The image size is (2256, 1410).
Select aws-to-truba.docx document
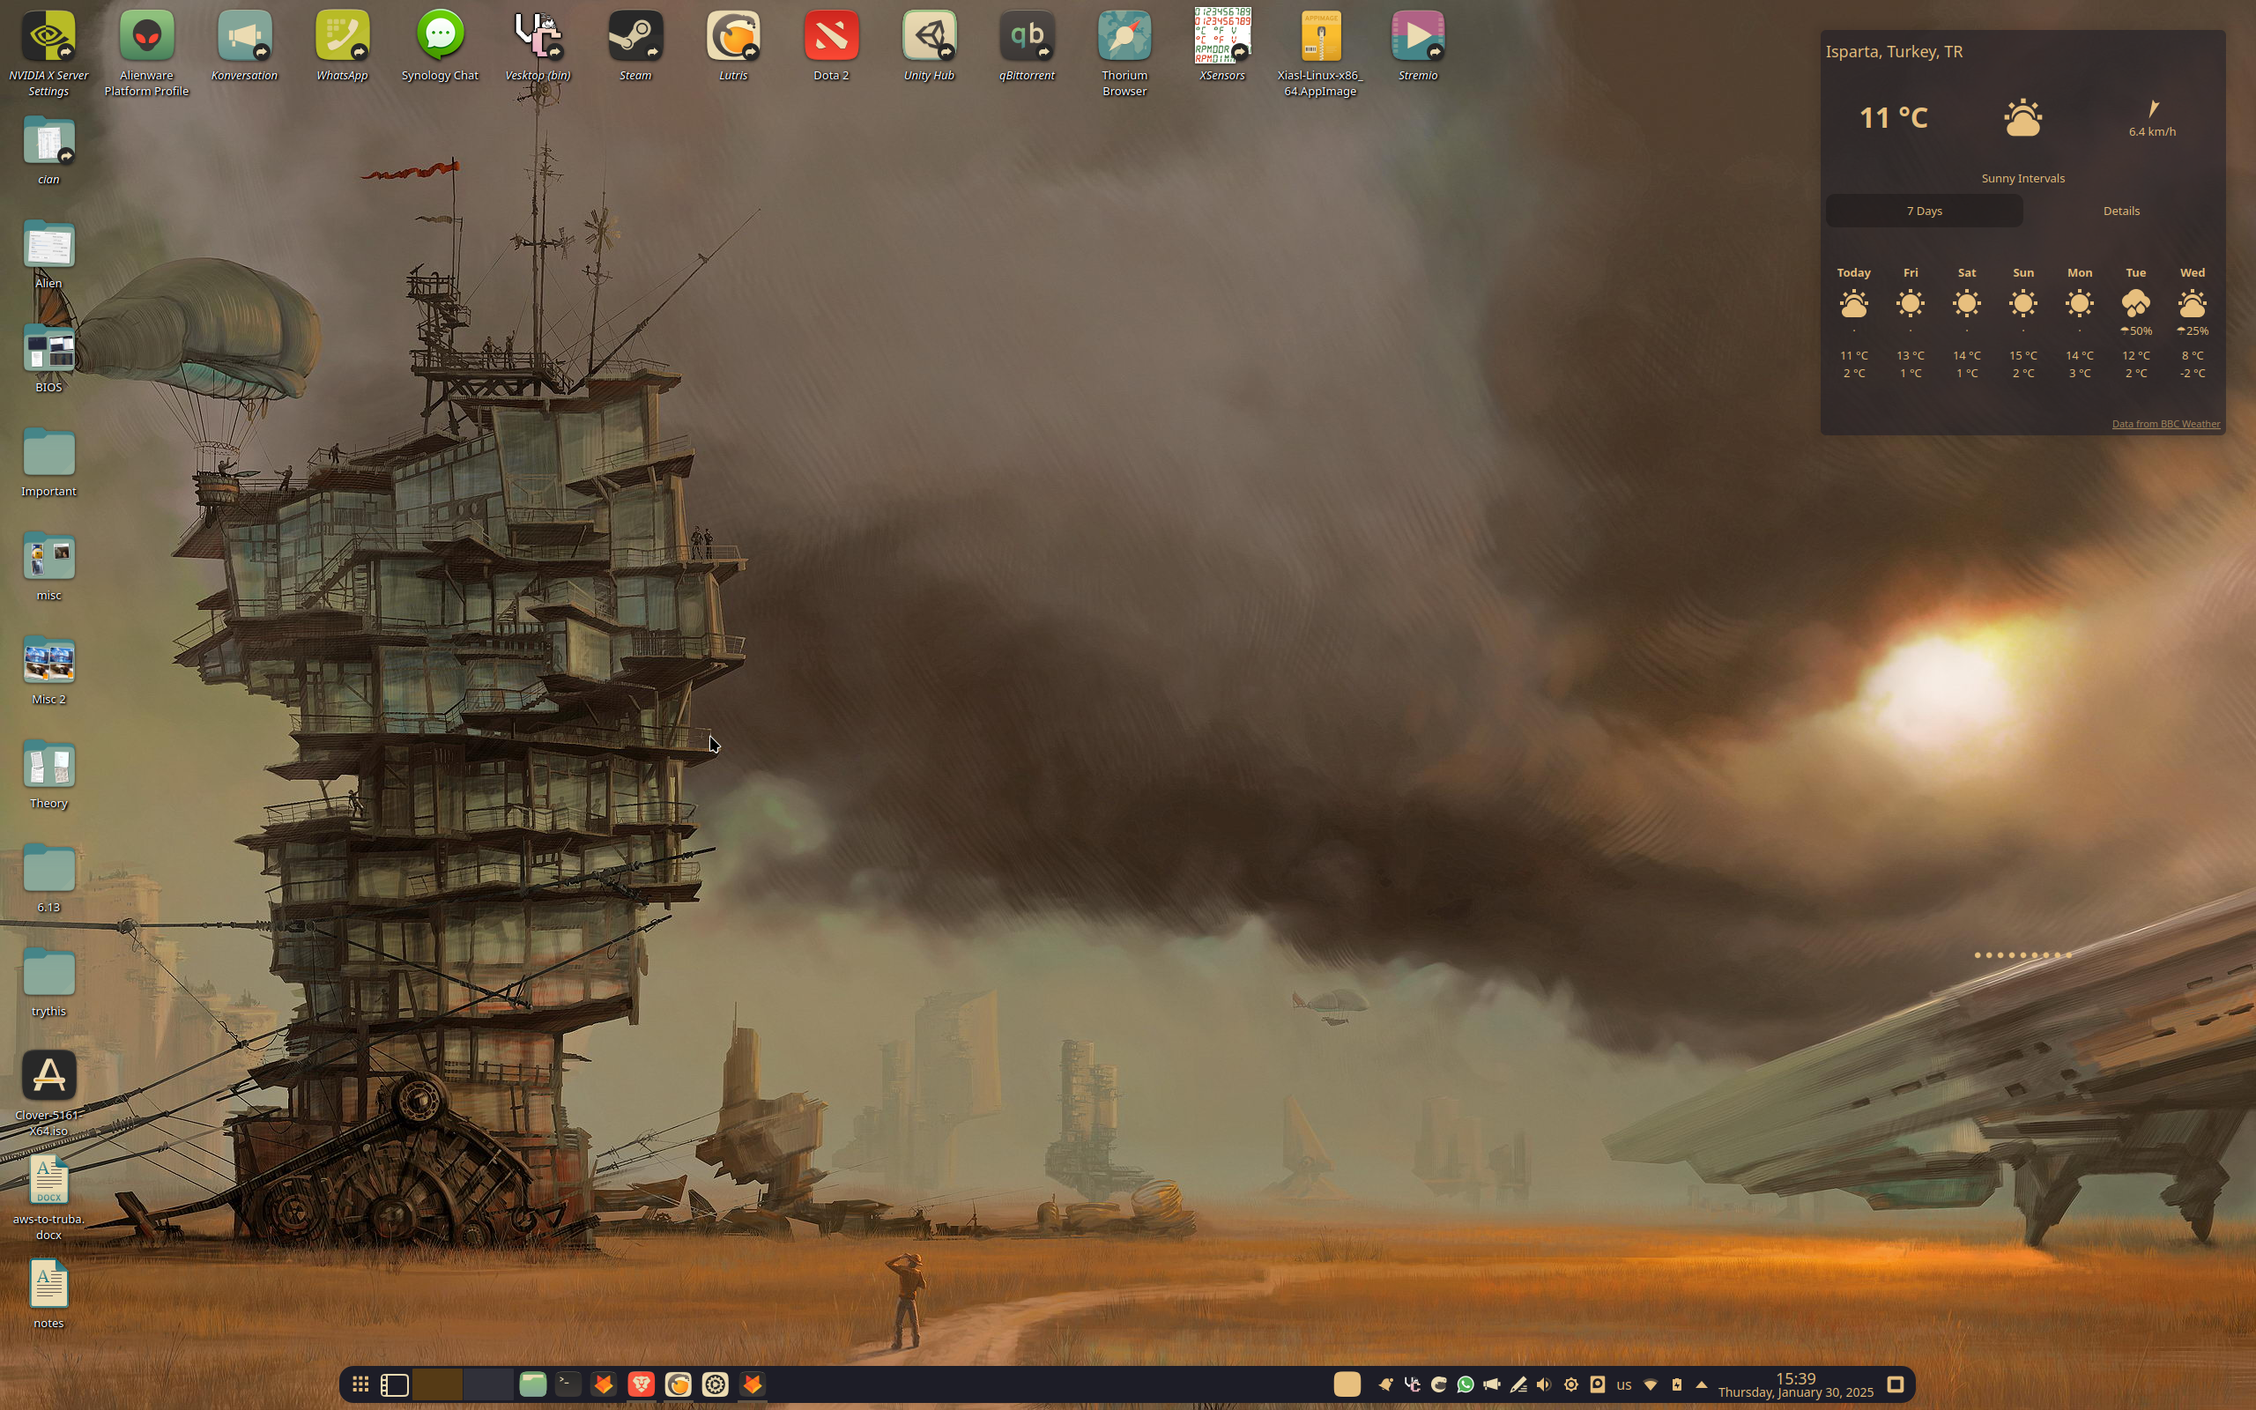[x=48, y=1198]
